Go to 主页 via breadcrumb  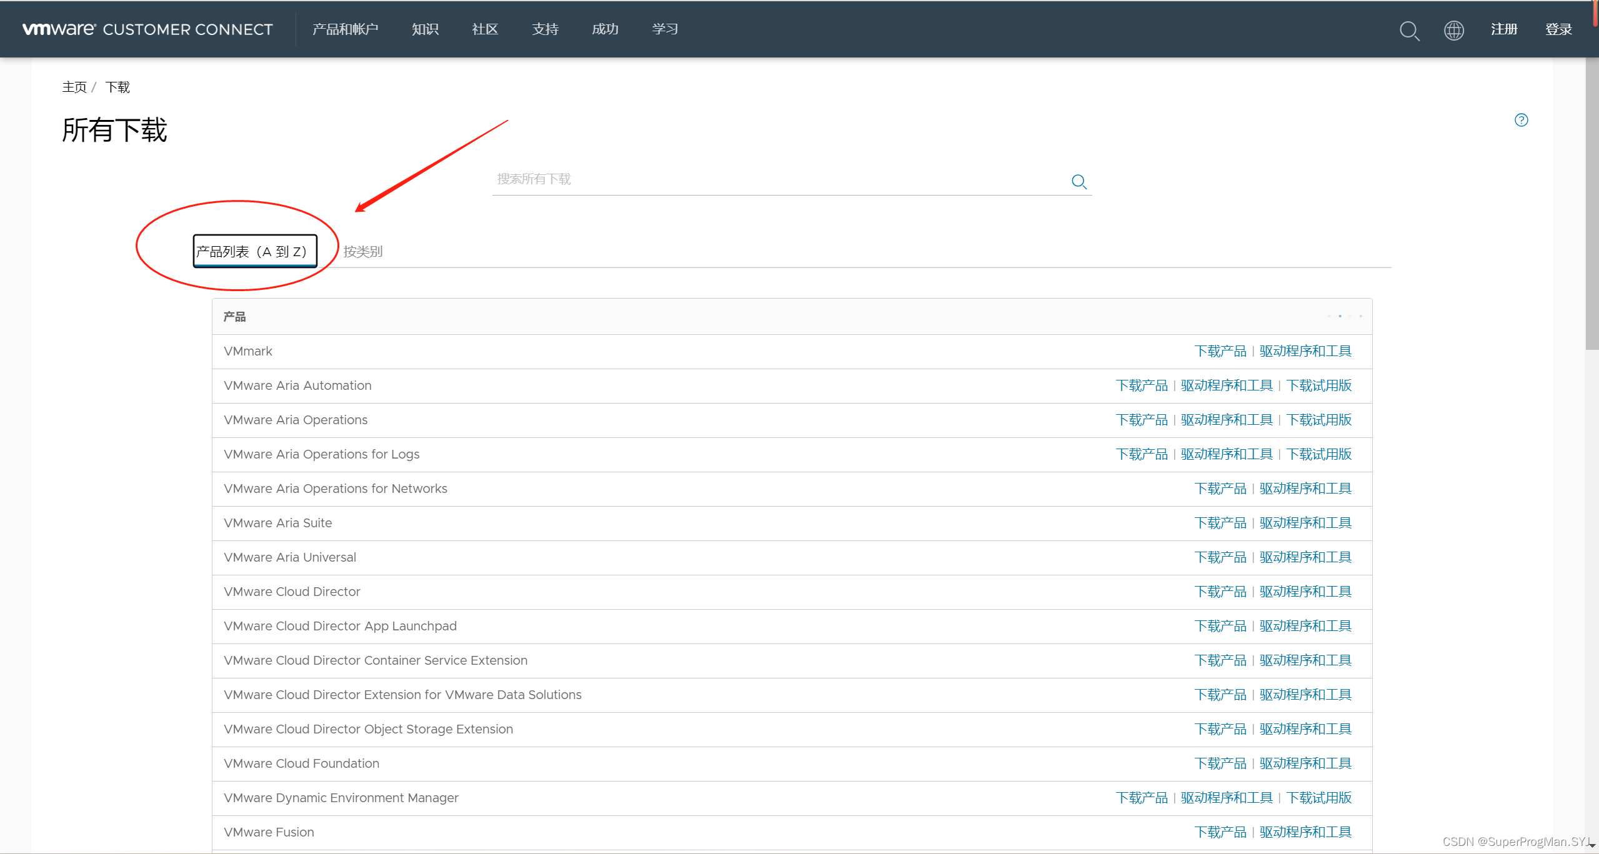coord(74,87)
